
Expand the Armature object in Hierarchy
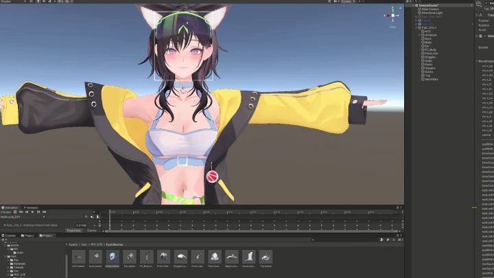420,35
